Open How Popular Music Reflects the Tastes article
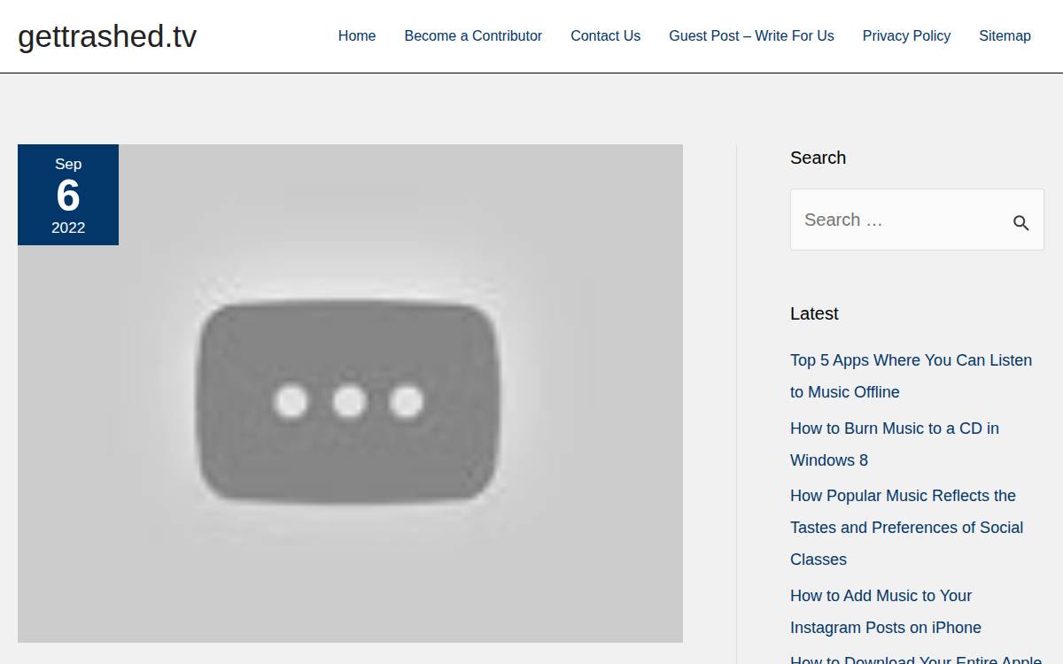Viewport: 1063px width, 664px height. (x=906, y=528)
